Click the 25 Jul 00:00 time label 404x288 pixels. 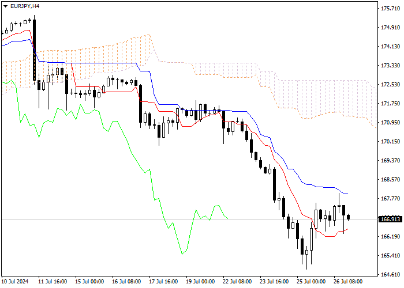(311, 282)
